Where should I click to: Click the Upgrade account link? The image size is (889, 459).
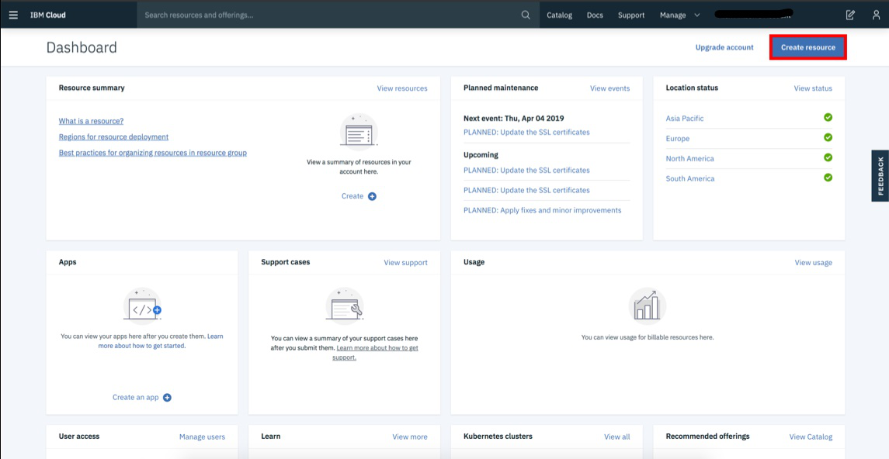click(x=724, y=47)
